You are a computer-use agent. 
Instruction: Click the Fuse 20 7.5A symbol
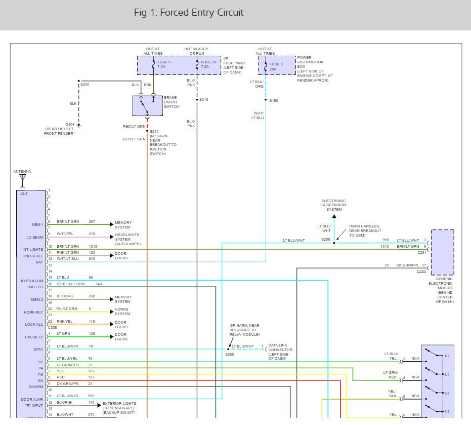tap(197, 64)
